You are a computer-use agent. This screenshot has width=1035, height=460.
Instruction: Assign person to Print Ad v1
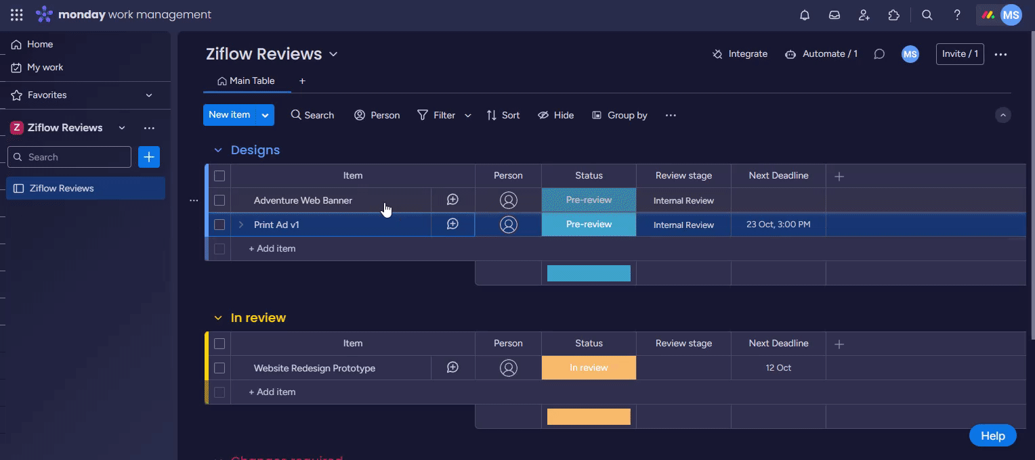(x=508, y=225)
